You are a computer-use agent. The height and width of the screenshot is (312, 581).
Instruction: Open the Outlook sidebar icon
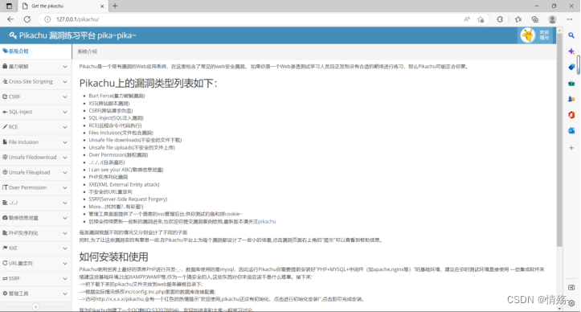(x=571, y=130)
